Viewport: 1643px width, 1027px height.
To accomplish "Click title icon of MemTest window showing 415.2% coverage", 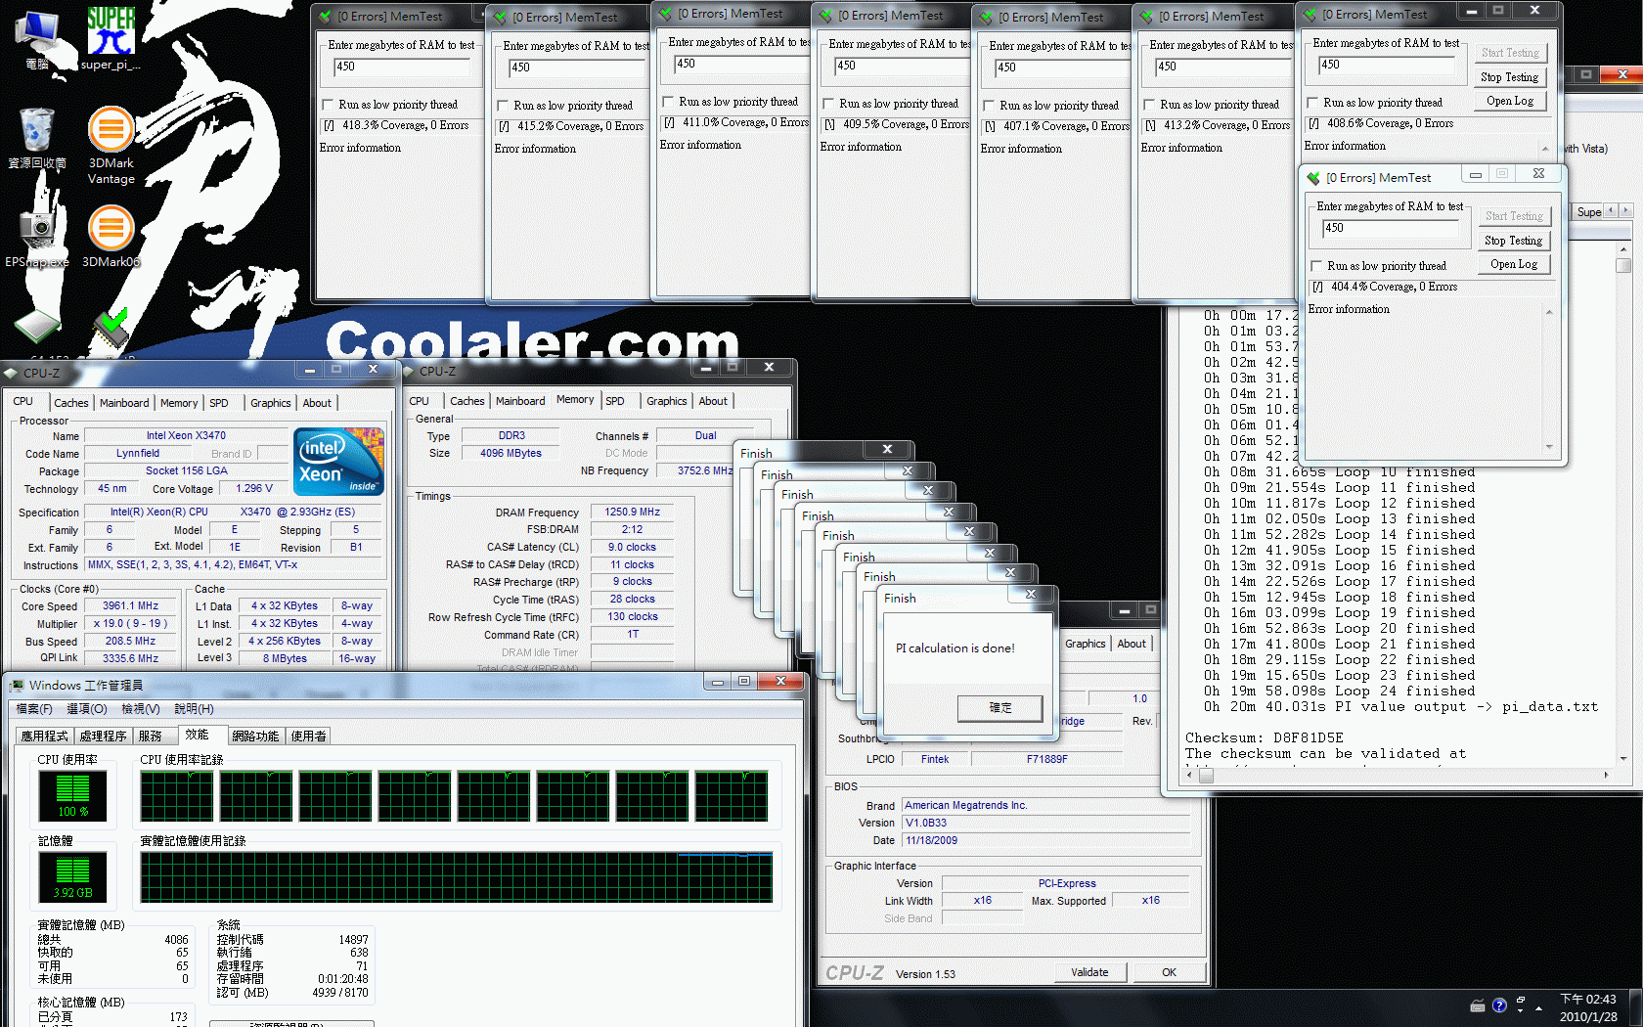I will pos(500,18).
